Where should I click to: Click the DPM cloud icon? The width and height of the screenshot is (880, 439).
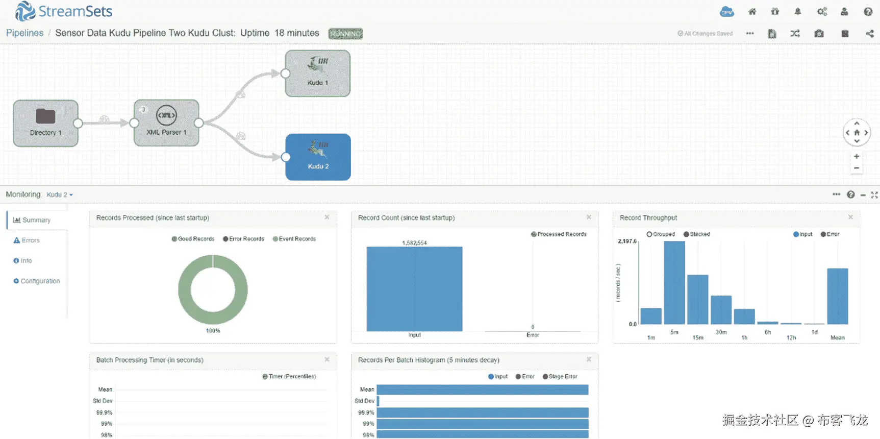click(726, 12)
